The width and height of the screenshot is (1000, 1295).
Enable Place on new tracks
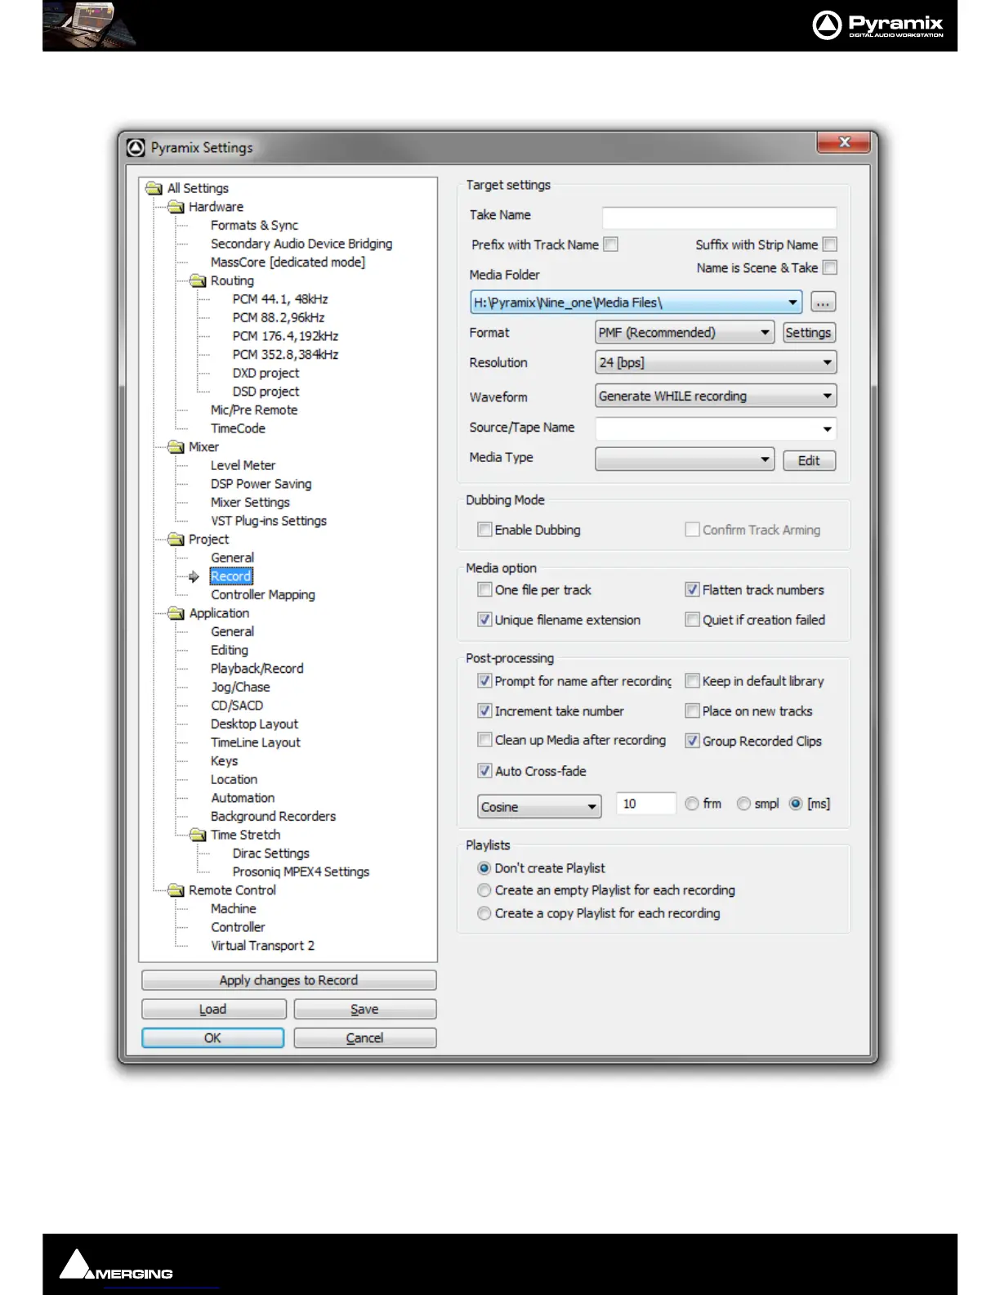click(692, 711)
